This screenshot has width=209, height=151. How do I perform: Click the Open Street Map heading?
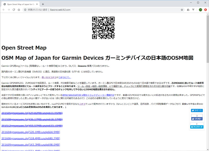pos(24,48)
